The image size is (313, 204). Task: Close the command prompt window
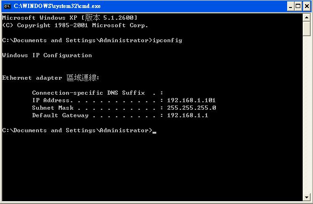tap(307, 7)
